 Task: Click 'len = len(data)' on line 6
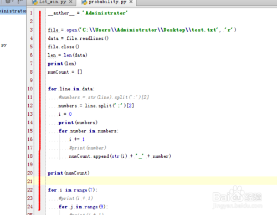pyautogui.click(x=68, y=55)
